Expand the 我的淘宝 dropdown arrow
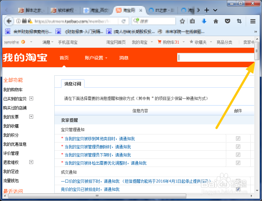Viewport: 262px width, 201px height. pos(152,42)
